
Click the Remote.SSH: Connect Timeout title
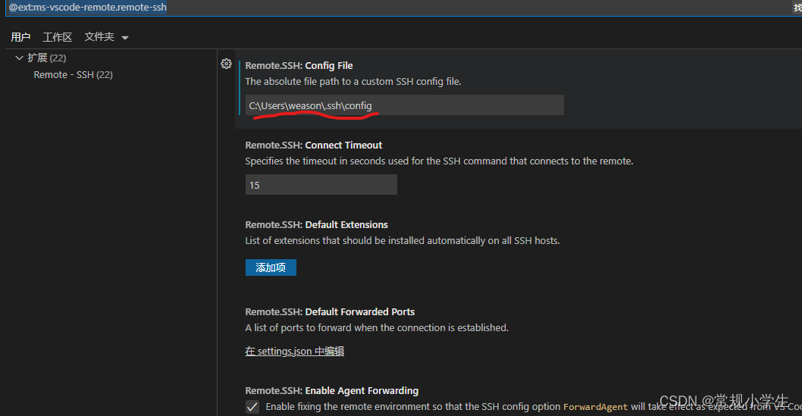click(314, 145)
